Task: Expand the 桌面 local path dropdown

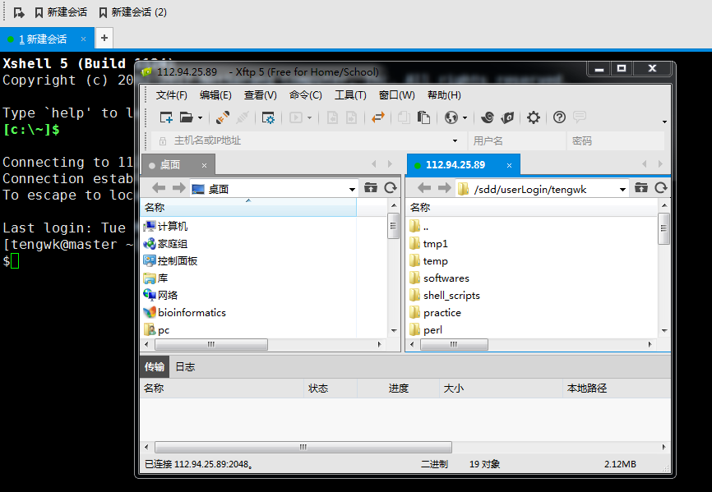Action: point(352,189)
